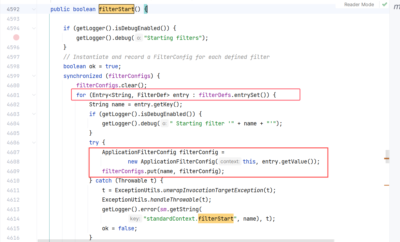
Task: Open the green inspections checkmark widget
Action: pyautogui.click(x=384, y=4)
